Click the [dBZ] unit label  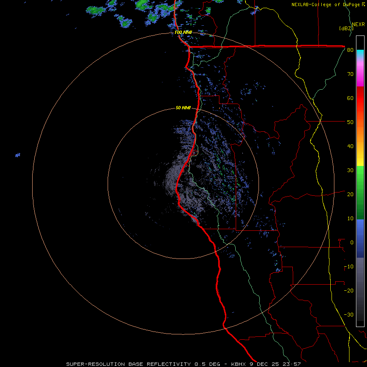pos(346,29)
